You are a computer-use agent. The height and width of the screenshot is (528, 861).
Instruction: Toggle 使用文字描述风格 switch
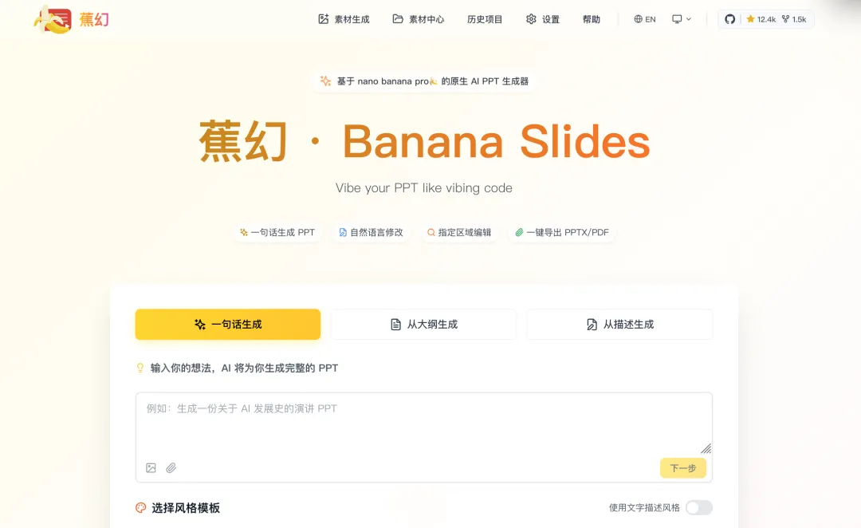[699, 508]
